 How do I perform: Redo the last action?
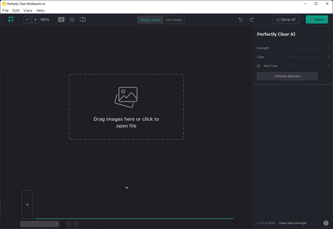(x=251, y=19)
